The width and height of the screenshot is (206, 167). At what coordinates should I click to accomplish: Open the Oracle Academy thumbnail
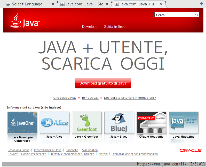point(151,123)
